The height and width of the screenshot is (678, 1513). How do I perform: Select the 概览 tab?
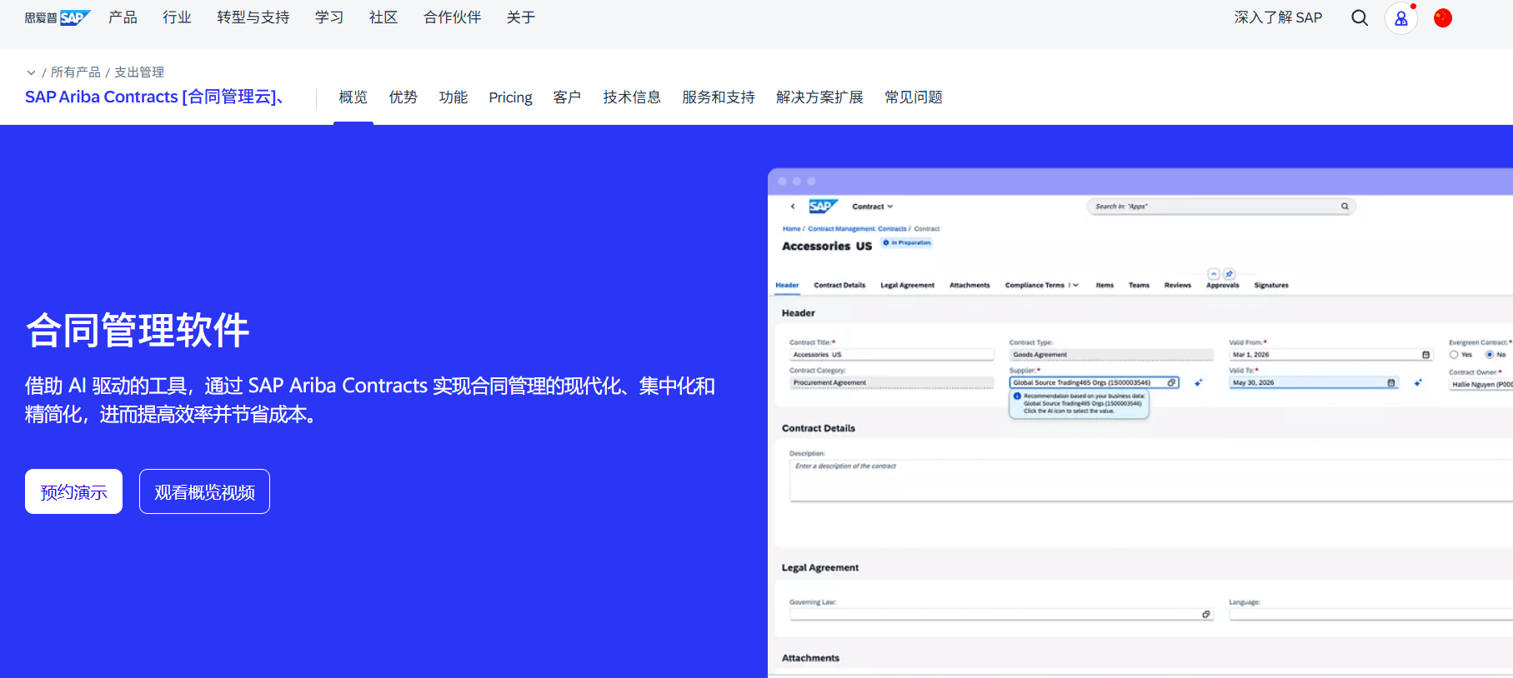pyautogui.click(x=353, y=97)
